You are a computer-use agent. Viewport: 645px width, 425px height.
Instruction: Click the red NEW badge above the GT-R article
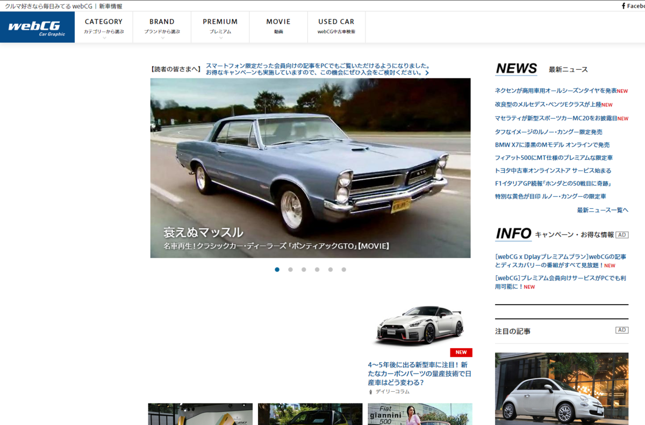pyautogui.click(x=461, y=353)
